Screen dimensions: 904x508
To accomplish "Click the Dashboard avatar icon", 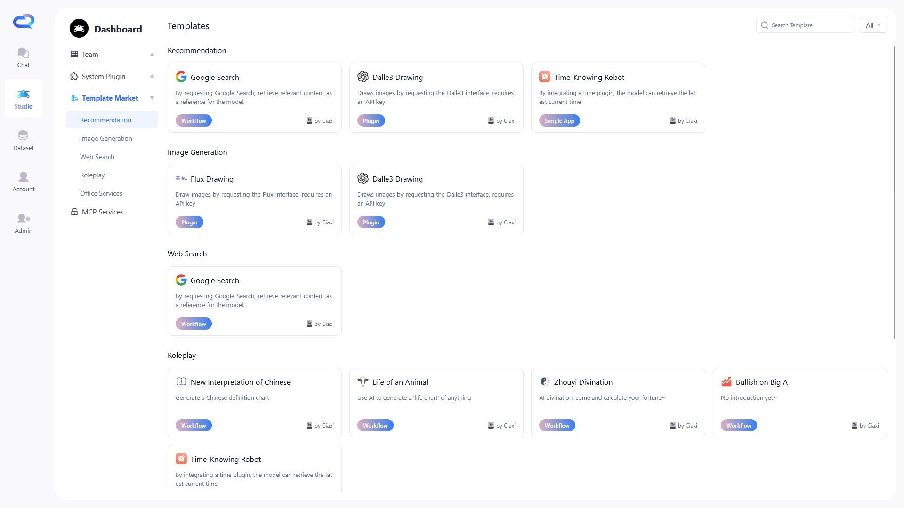I will 79,29.
